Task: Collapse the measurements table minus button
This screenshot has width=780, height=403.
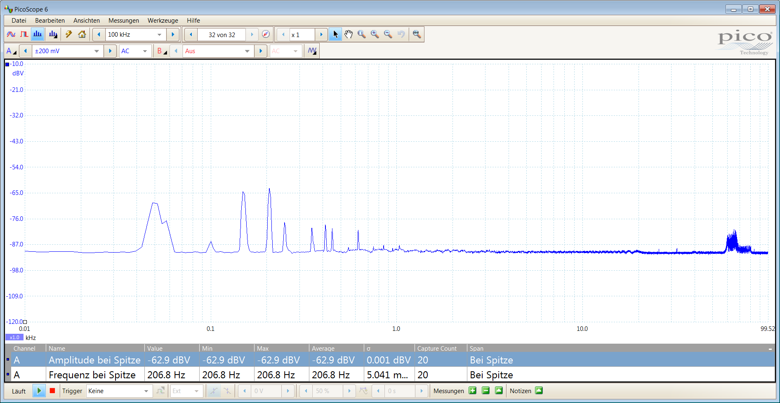Action: tap(770, 349)
